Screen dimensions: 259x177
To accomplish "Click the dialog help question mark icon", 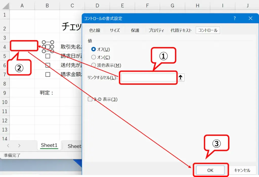I will (234, 18).
